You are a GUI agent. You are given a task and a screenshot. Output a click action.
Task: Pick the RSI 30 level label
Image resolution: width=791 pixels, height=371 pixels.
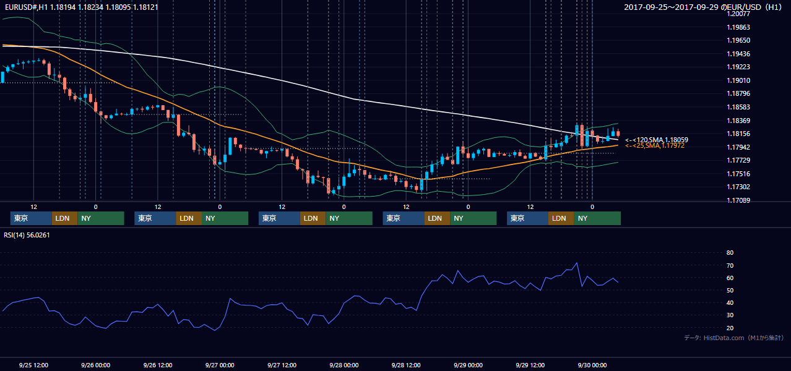[x=730, y=315]
